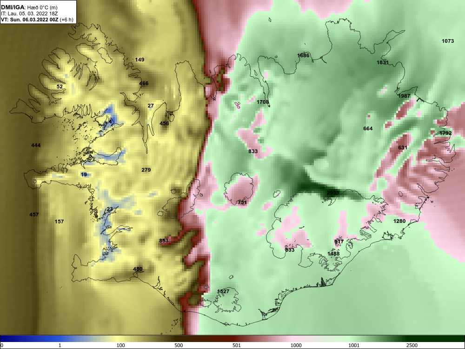465x349 pixels.
Task: Click the 27 height value
Action: pyautogui.click(x=151, y=106)
